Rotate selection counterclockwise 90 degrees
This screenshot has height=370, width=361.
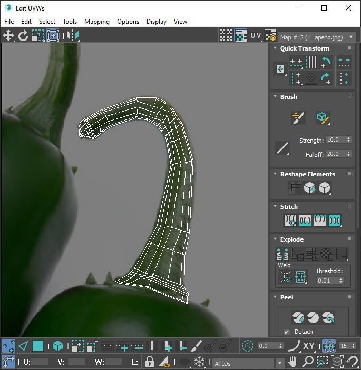(x=326, y=63)
